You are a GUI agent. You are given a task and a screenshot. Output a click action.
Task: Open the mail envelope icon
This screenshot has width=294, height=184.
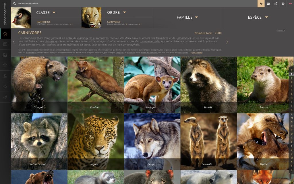[x=268, y=3]
